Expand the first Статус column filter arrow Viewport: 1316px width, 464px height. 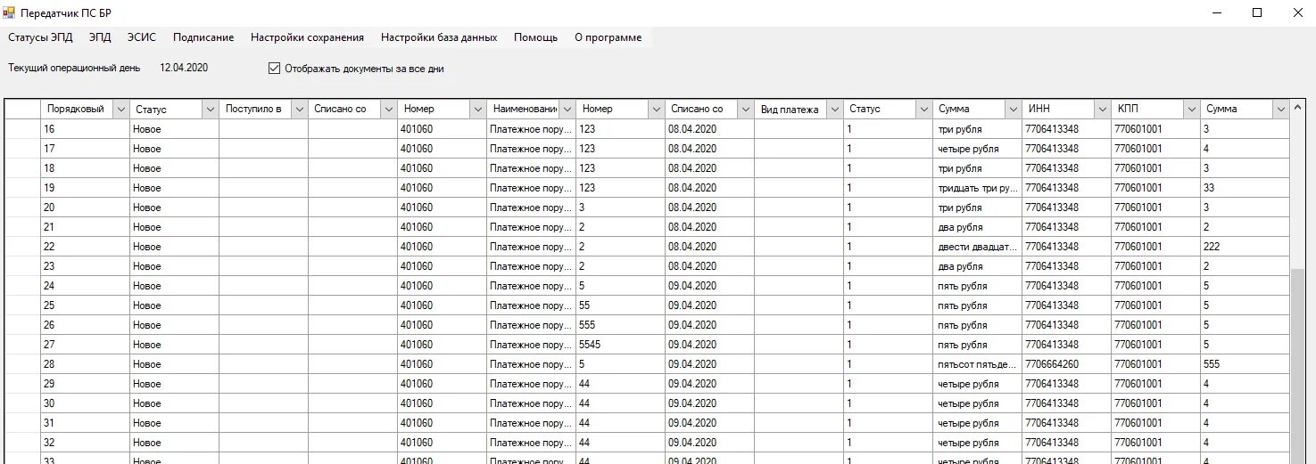[211, 109]
